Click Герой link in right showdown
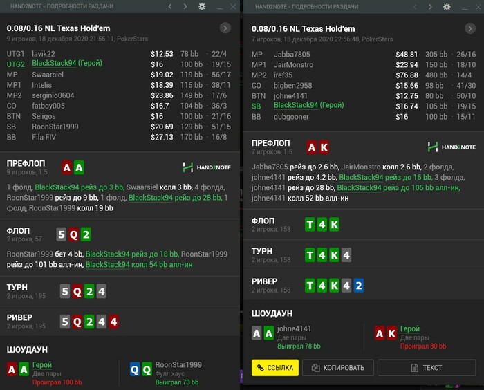 (410, 328)
